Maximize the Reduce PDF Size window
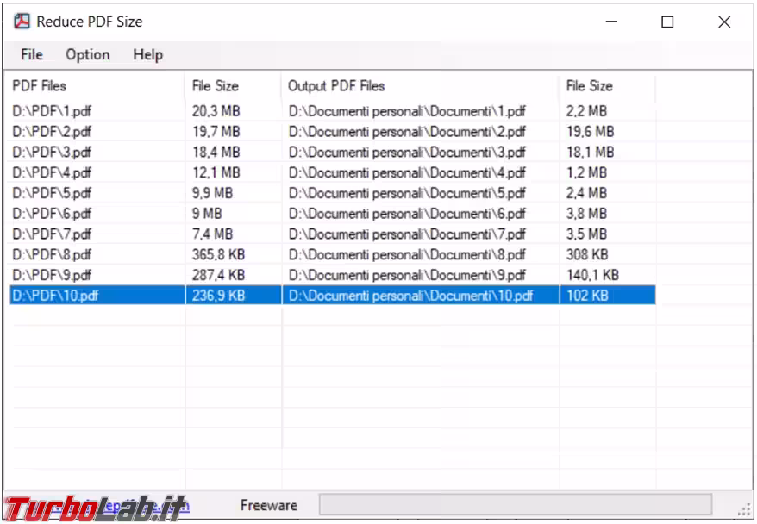757x524 pixels. 667,22
